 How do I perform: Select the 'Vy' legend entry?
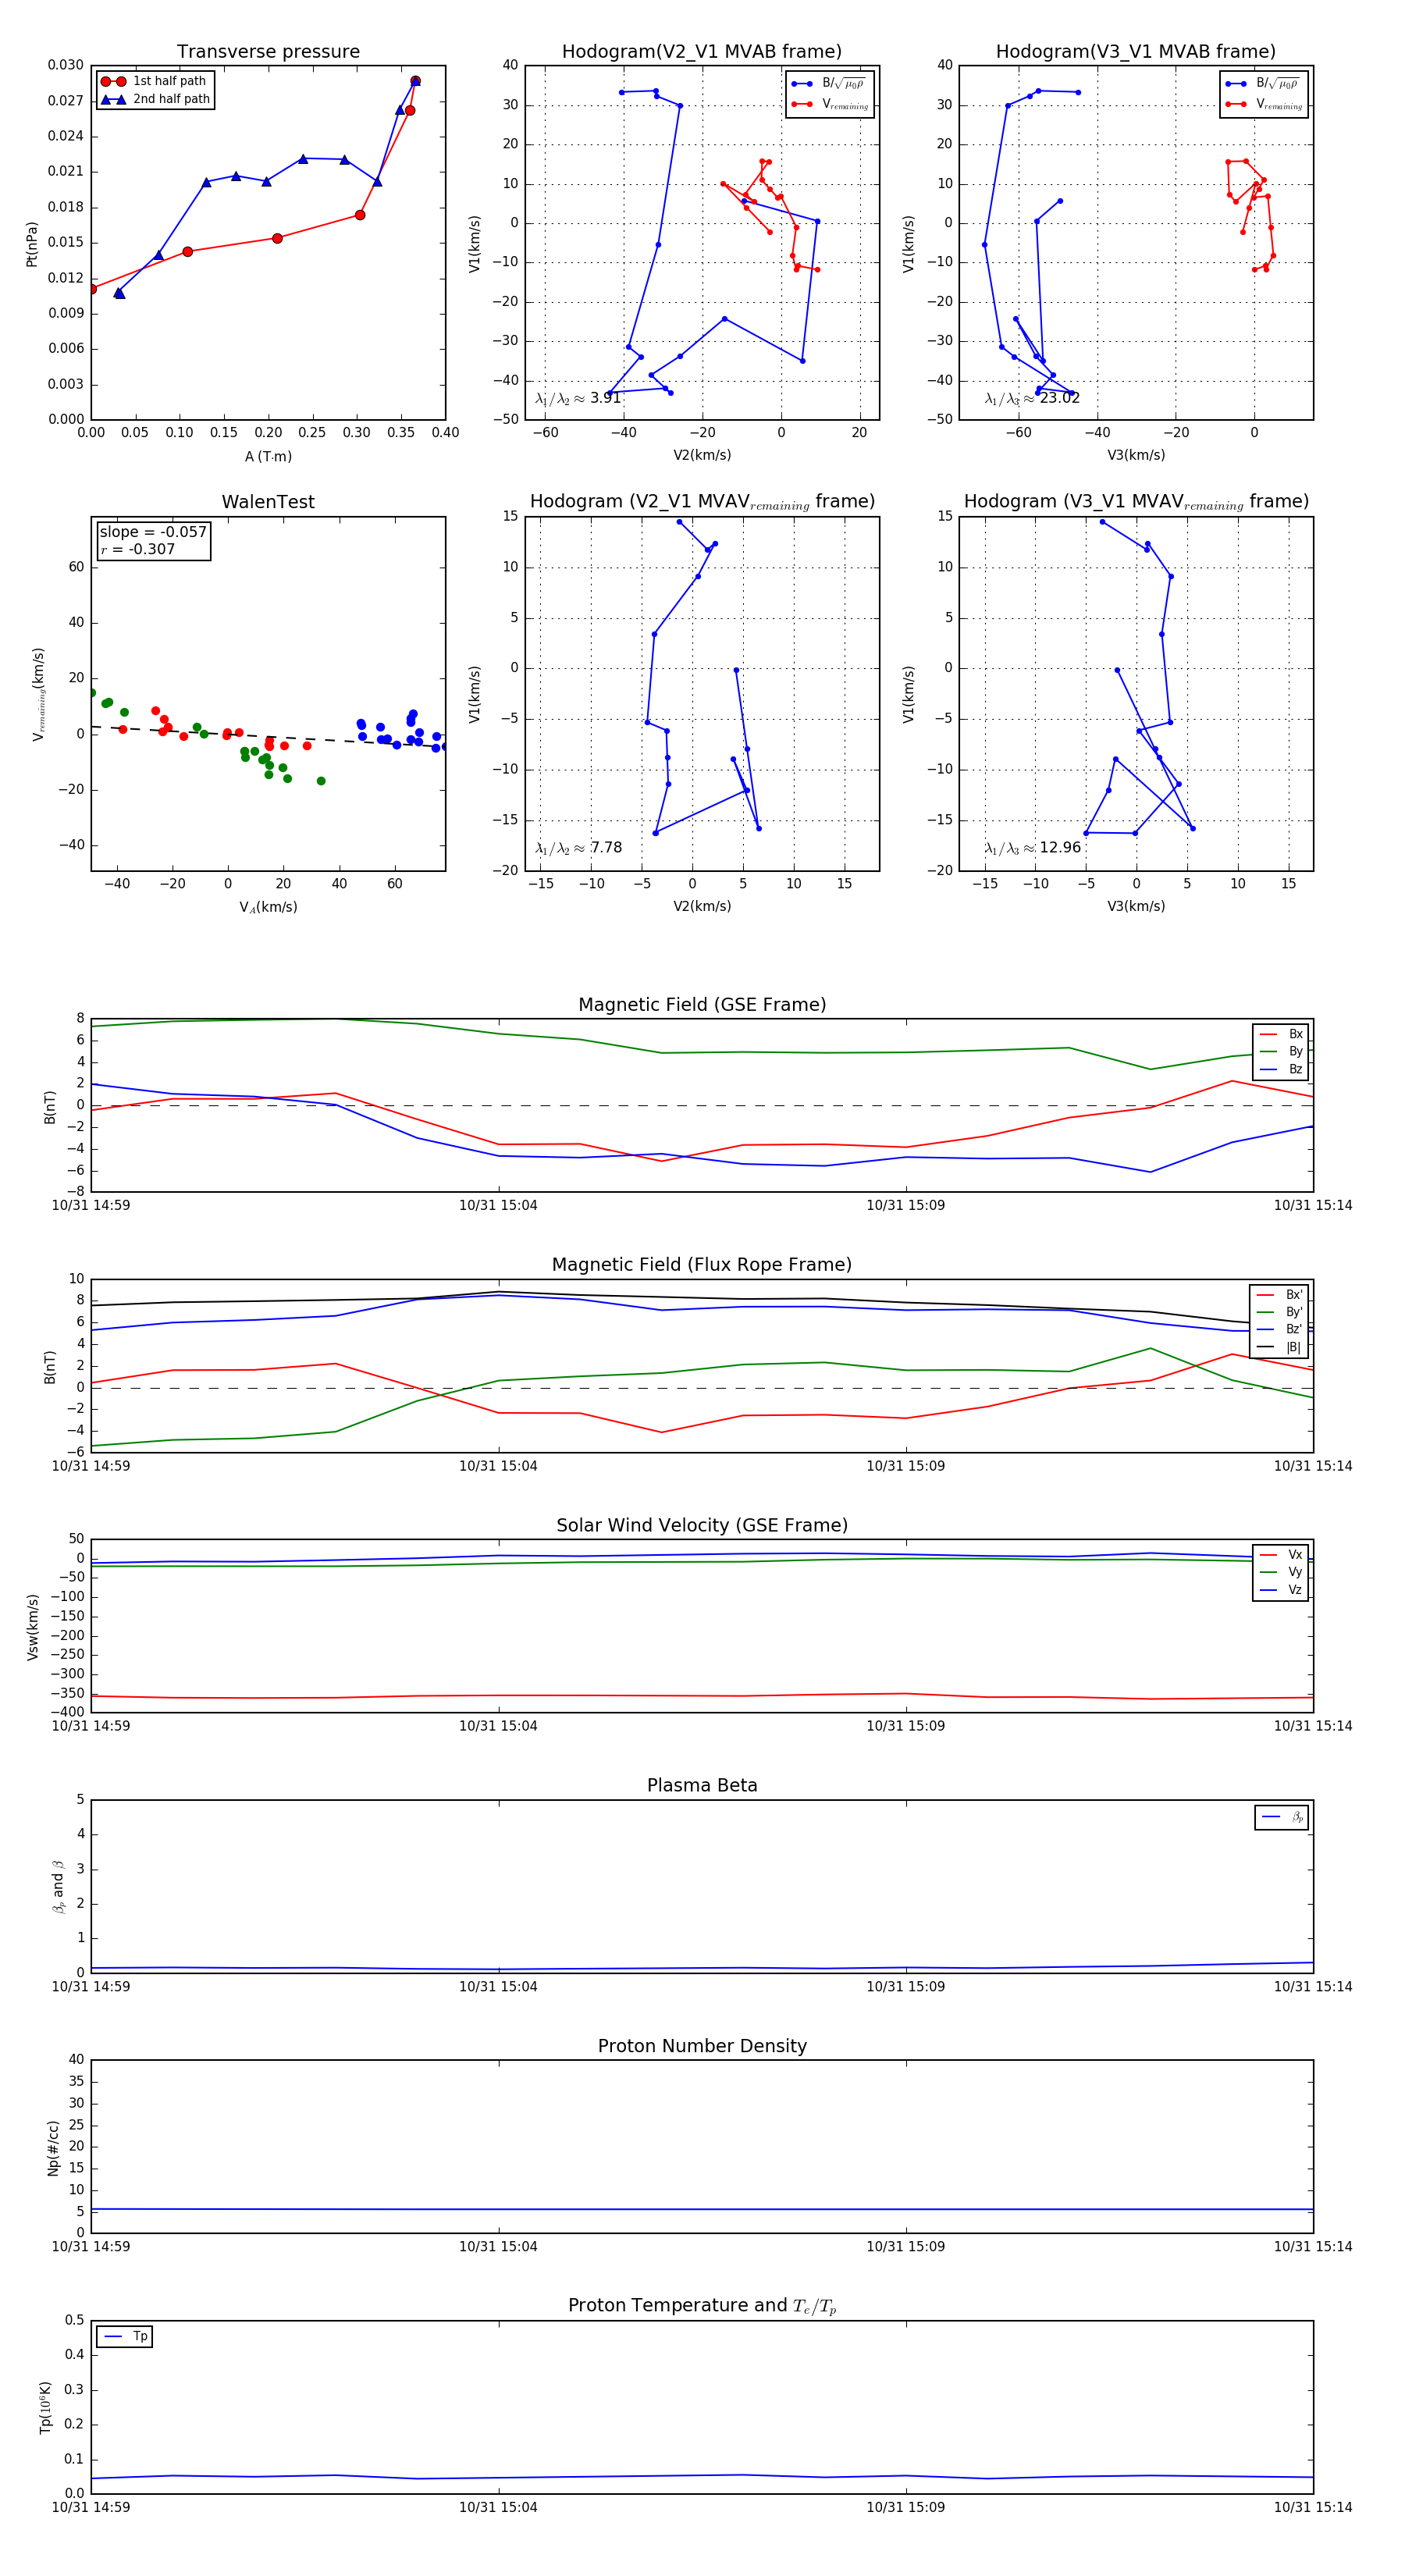1281,1572
